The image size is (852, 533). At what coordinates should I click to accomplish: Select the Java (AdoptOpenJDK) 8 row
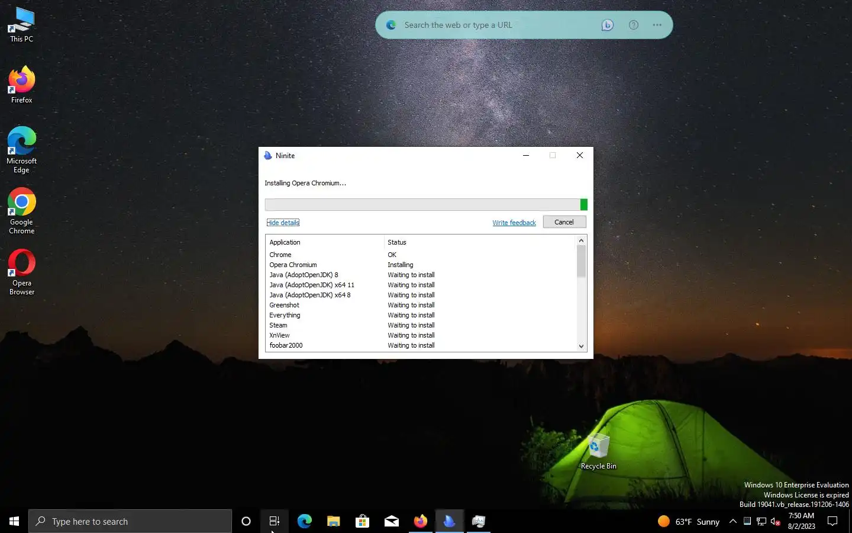[421, 275]
